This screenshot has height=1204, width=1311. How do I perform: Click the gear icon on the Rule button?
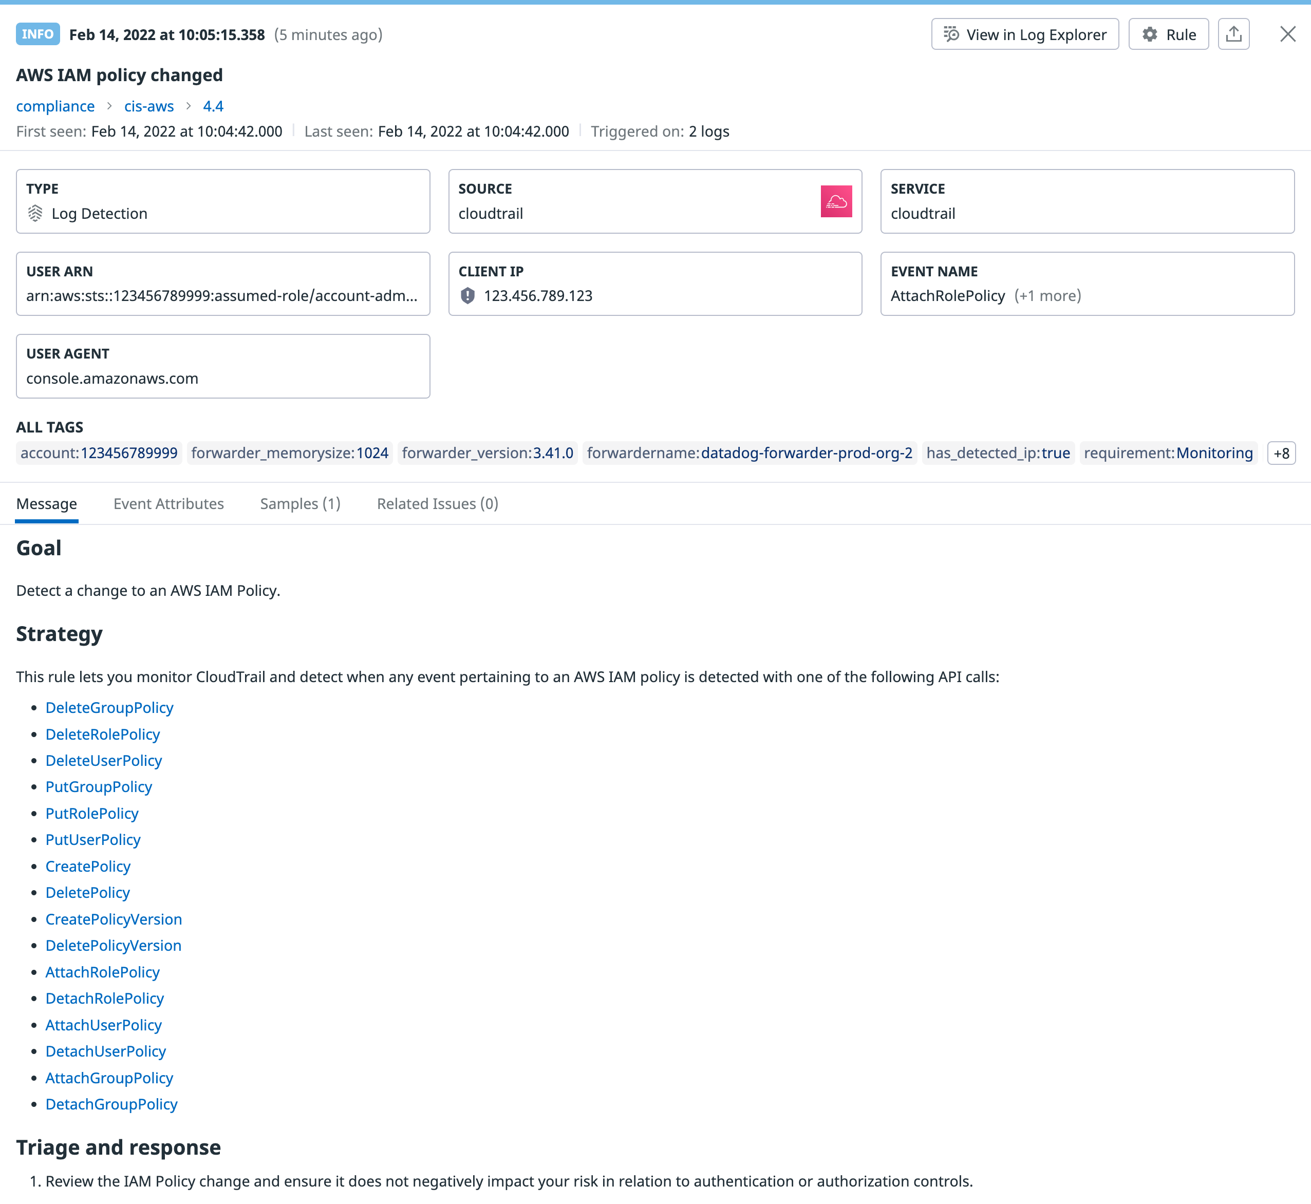point(1151,34)
